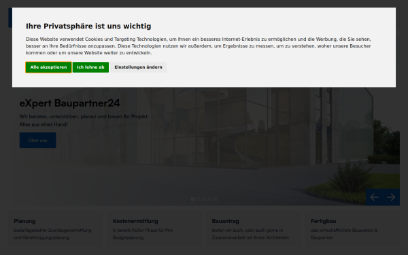
Task: Select text 'das wirtschaftlichste Bausystem &'
Action: click(344, 231)
